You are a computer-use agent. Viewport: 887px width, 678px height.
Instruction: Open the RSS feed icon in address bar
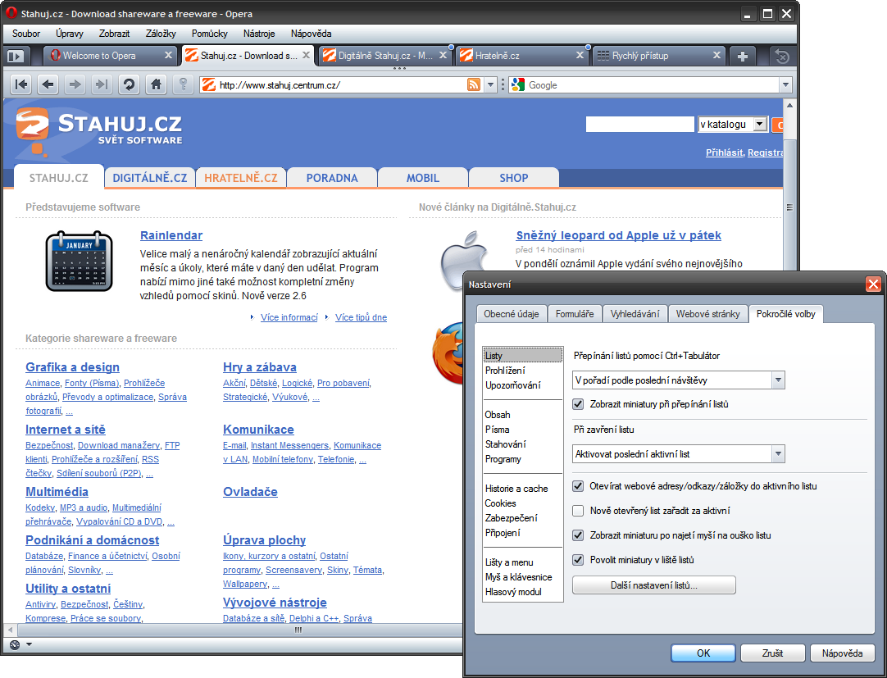tap(474, 85)
